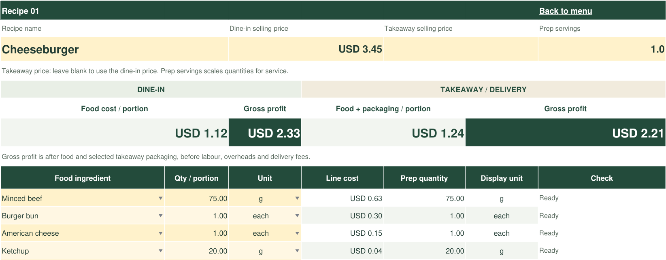Select the DINE-IN section header
666x260 pixels.
pyautogui.click(x=151, y=89)
